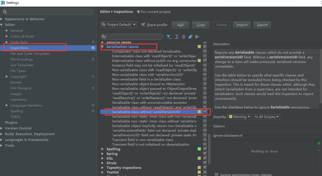Click into the settings search field at top left

point(48,12)
